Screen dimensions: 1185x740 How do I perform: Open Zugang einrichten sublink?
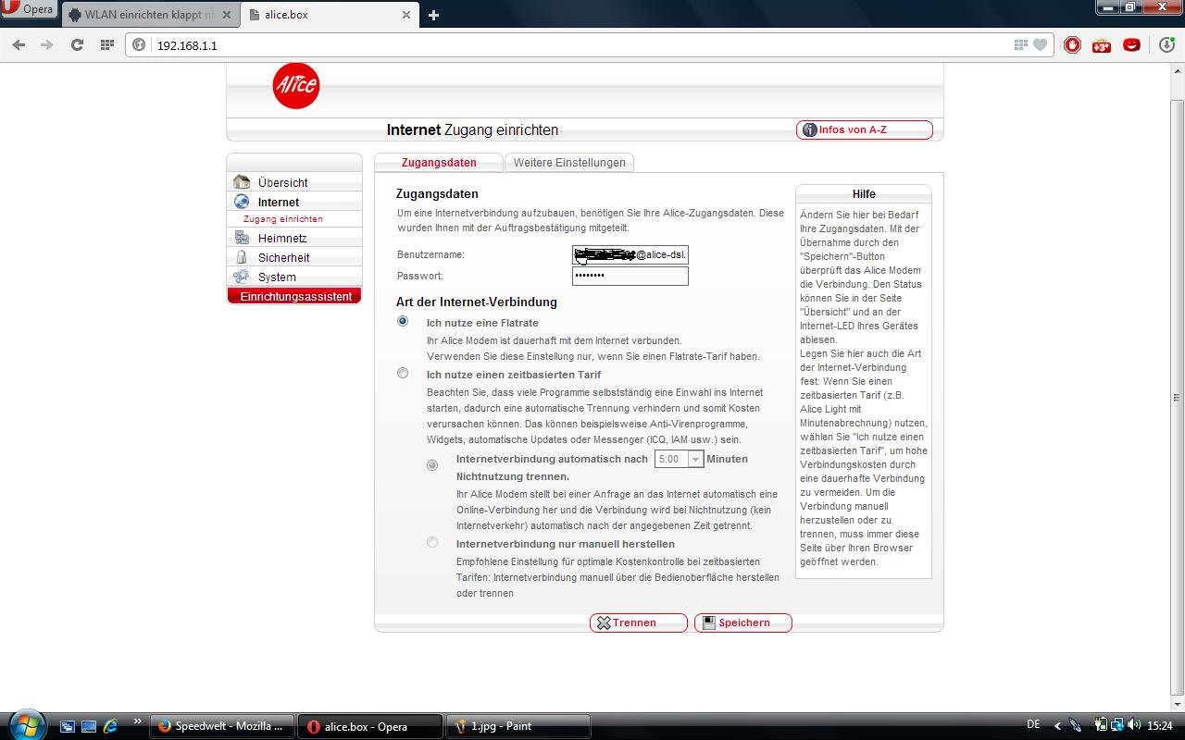[x=283, y=219]
